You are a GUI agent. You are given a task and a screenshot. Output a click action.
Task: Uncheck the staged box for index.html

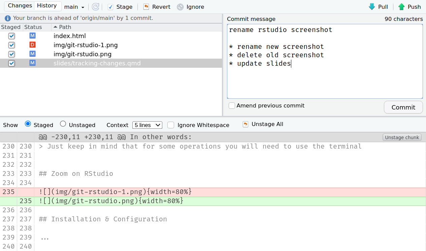11,36
